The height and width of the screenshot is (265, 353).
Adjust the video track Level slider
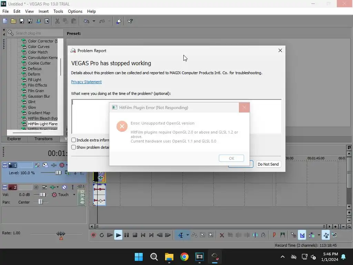(58, 173)
